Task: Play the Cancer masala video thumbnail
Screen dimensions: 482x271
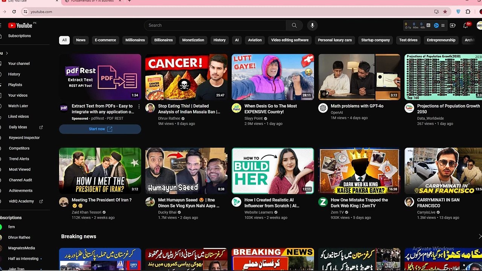Action: pyautogui.click(x=186, y=77)
